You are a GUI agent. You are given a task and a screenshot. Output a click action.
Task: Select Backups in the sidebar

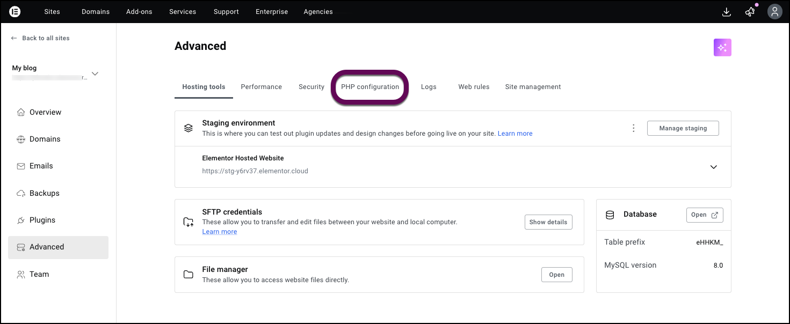point(58,193)
